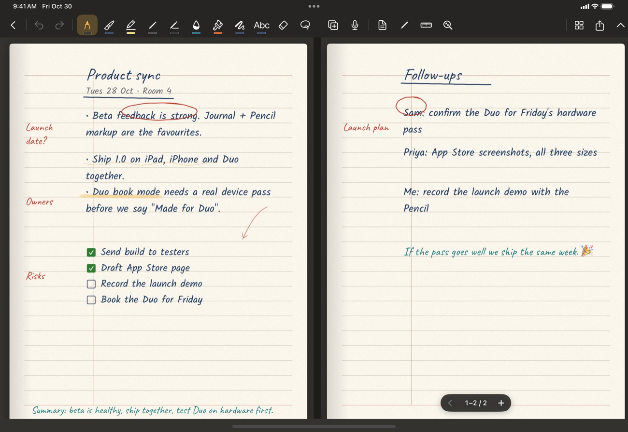Share or export the notebook
This screenshot has height=432, width=628.
pos(600,25)
